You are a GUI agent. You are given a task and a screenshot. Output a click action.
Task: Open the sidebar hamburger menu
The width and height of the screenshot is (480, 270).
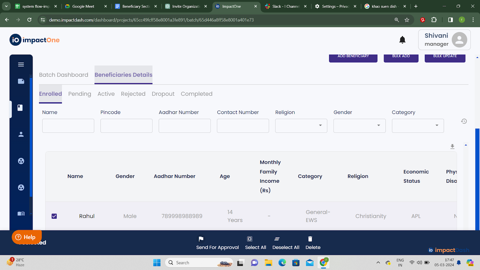(21, 64)
